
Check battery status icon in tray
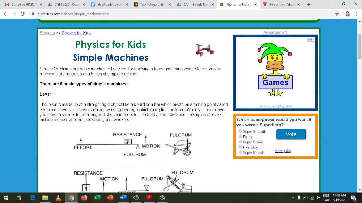pyautogui.click(x=305, y=198)
